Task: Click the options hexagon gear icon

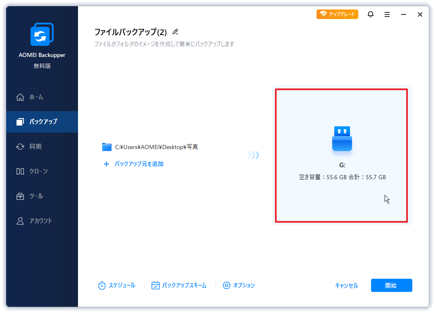Action: pos(227,285)
